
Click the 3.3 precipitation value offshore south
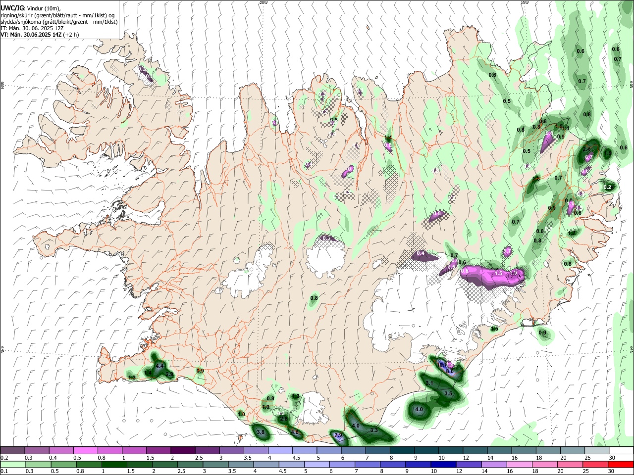tap(374, 430)
